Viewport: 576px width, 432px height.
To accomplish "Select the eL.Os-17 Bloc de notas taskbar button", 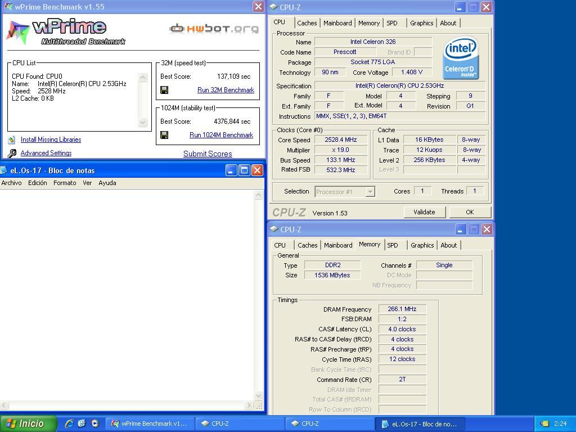I will coord(420,424).
